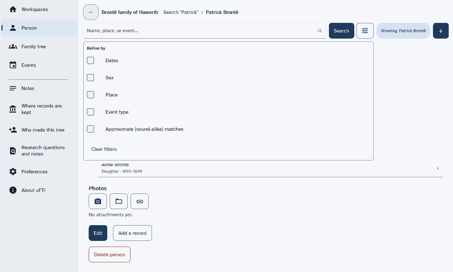Screen dimensions: 453x272
Task: Select Family tree in sidebar
Action: click(39, 46)
